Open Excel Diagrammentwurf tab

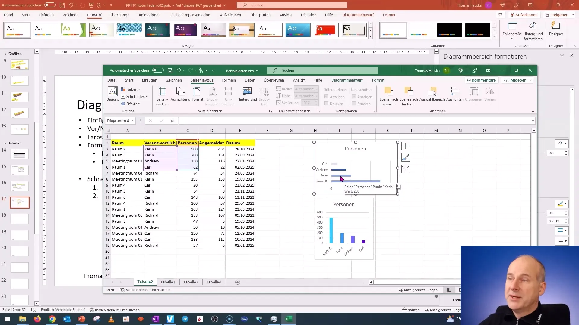(x=347, y=80)
